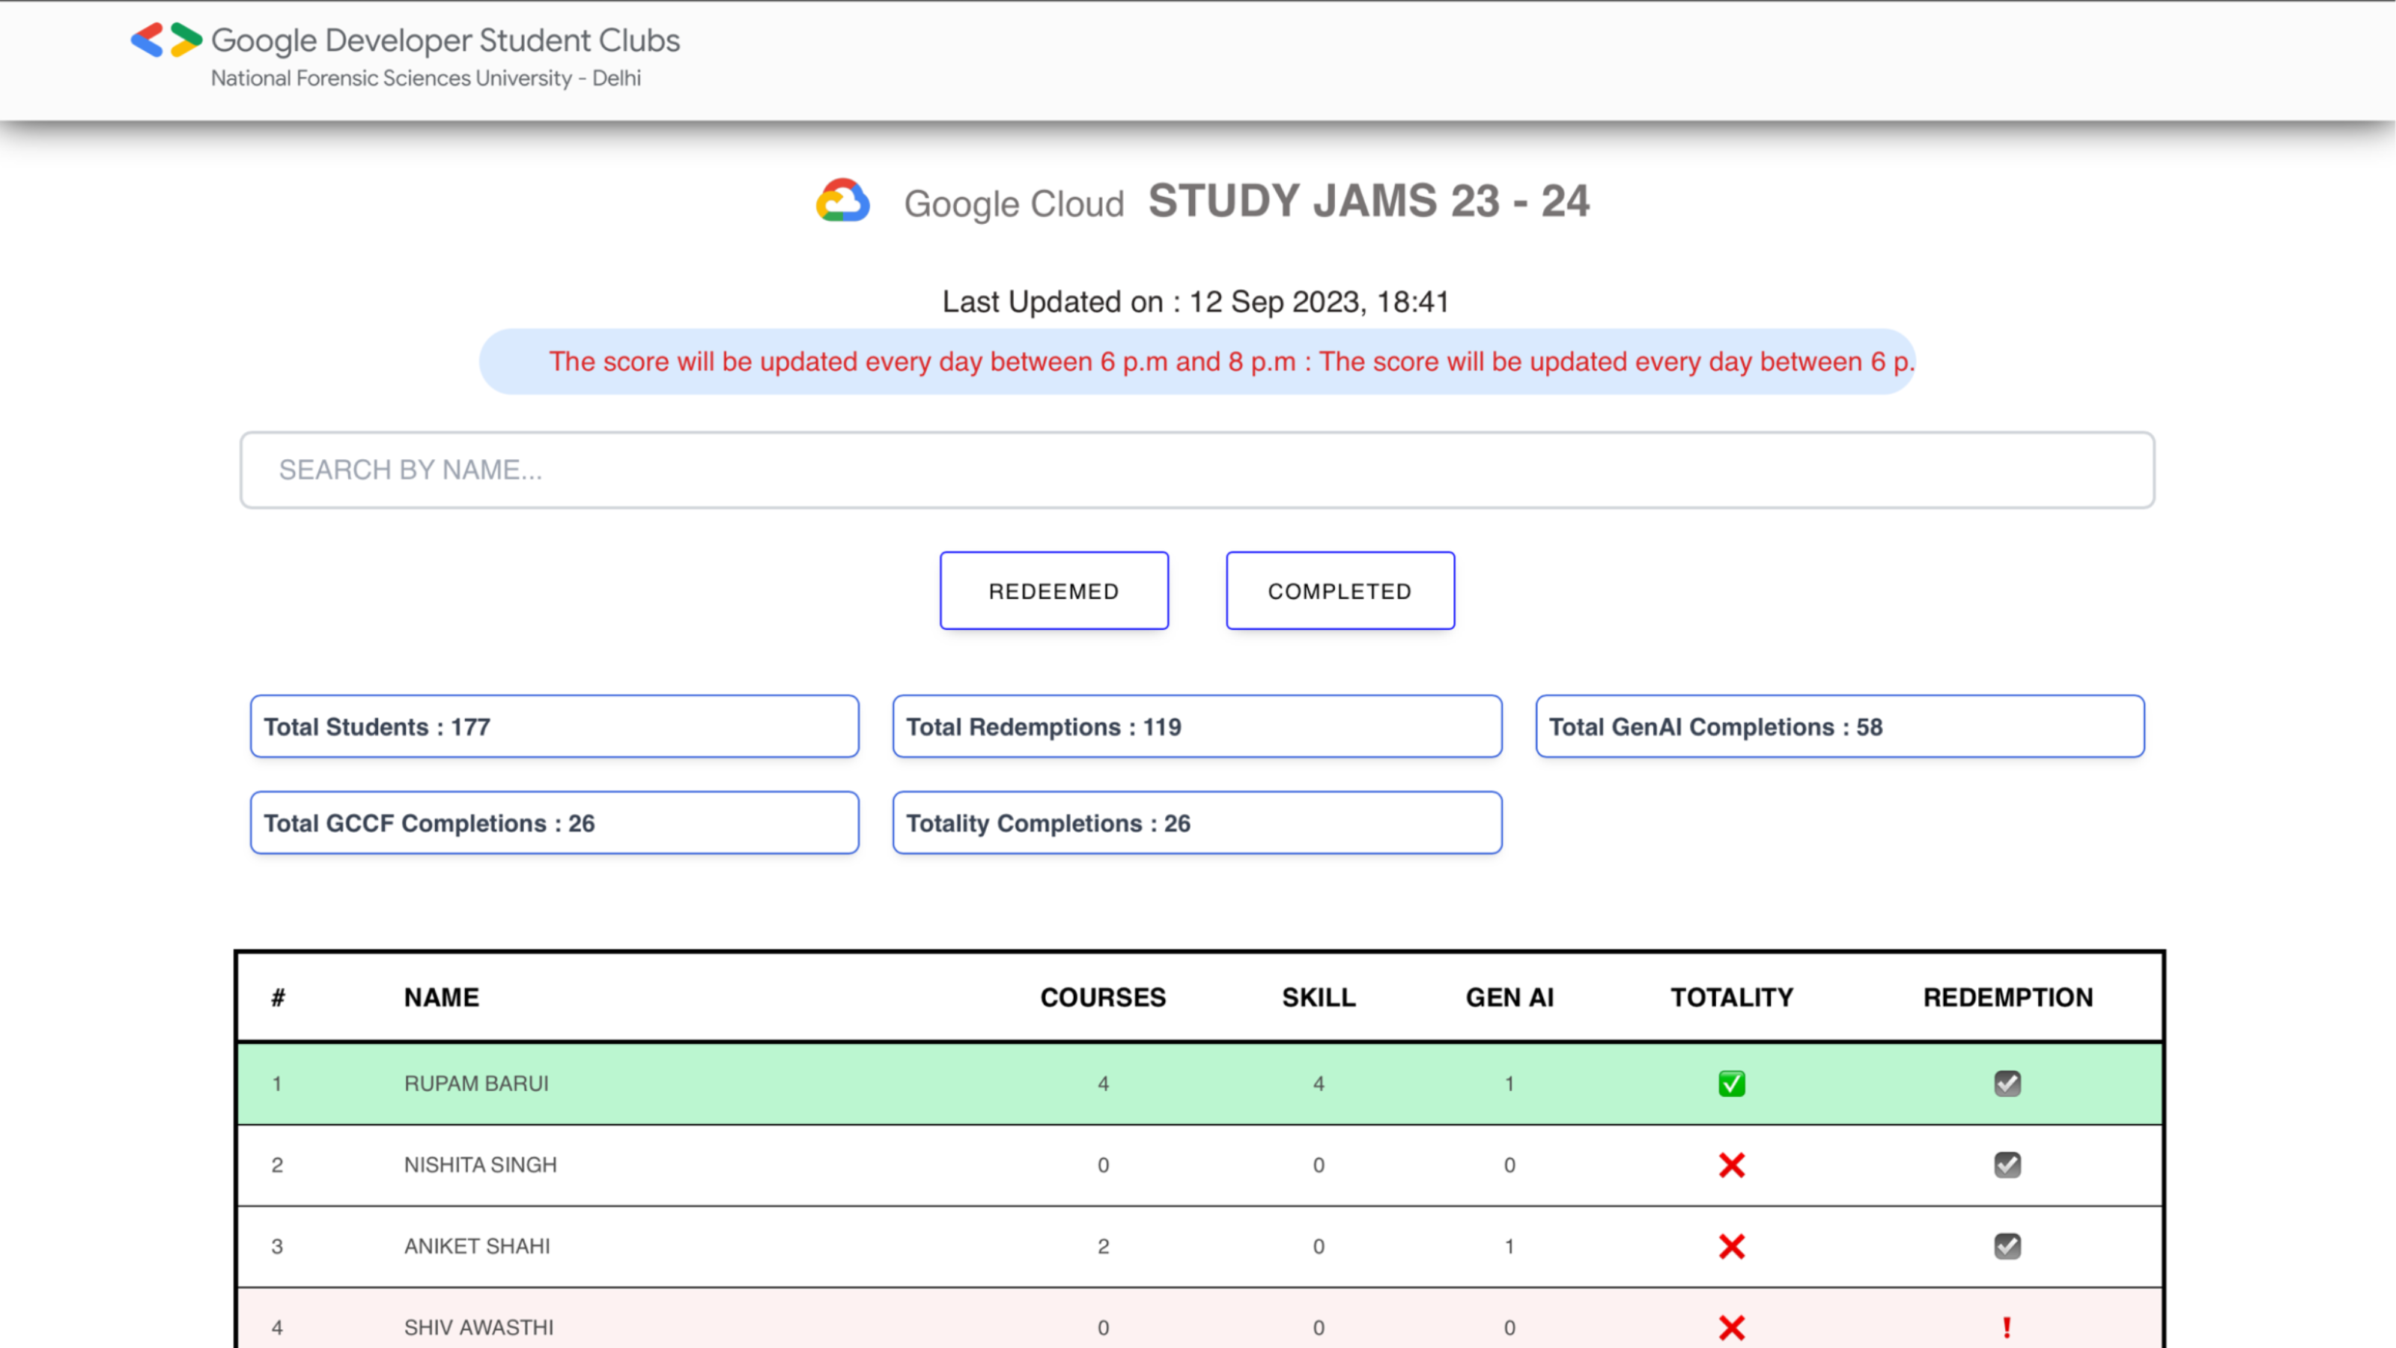Toggle Aniket Shahi's redemption checkbox
The width and height of the screenshot is (2396, 1348).
click(x=2007, y=1247)
